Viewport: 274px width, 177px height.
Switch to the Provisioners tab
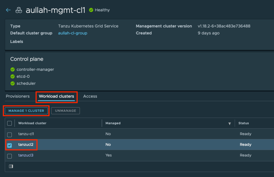[18, 96]
